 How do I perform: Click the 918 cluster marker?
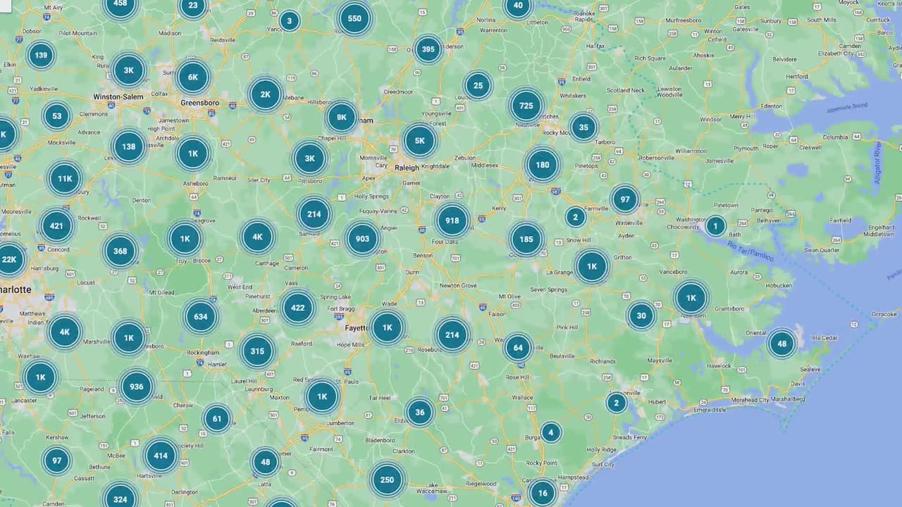pyautogui.click(x=452, y=220)
